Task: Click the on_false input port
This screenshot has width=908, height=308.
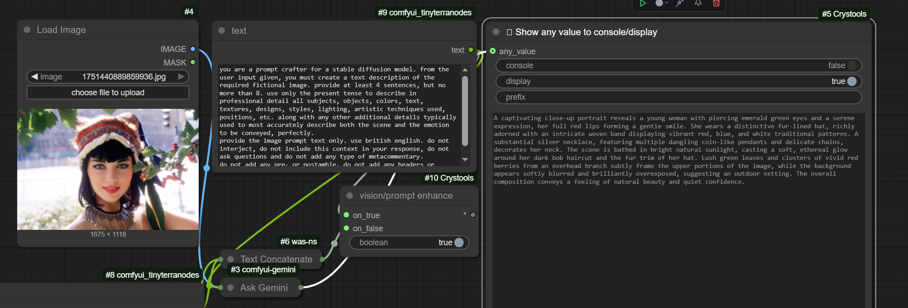Action: (x=346, y=228)
